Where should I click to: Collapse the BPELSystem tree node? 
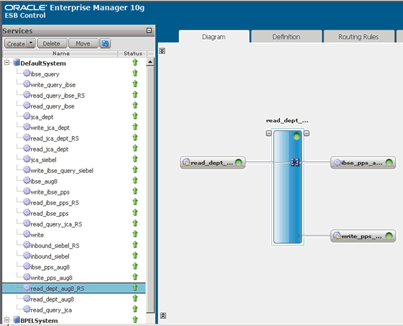pos(7,320)
